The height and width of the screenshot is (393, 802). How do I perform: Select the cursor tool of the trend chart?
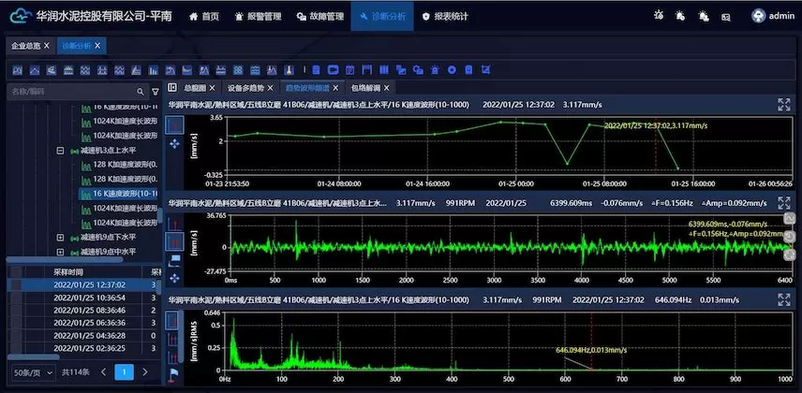pyautogui.click(x=174, y=124)
